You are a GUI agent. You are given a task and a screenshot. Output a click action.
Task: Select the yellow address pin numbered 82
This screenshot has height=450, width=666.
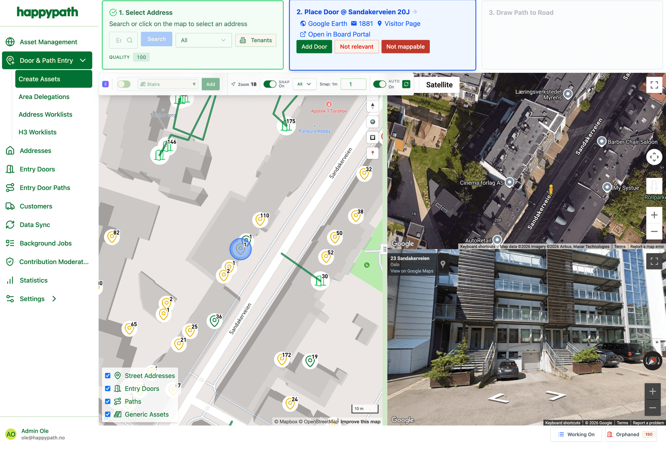pos(112,237)
